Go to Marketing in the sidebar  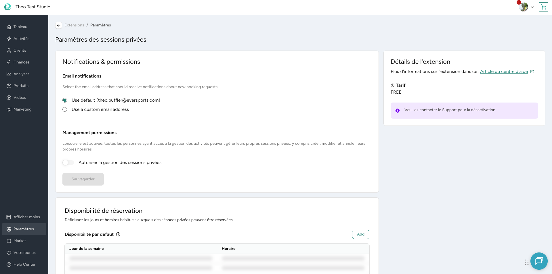click(22, 109)
